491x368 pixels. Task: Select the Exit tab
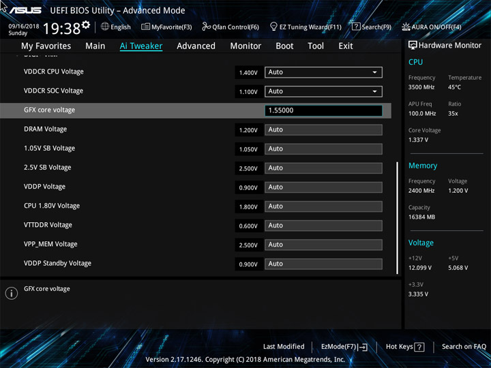[x=346, y=46]
